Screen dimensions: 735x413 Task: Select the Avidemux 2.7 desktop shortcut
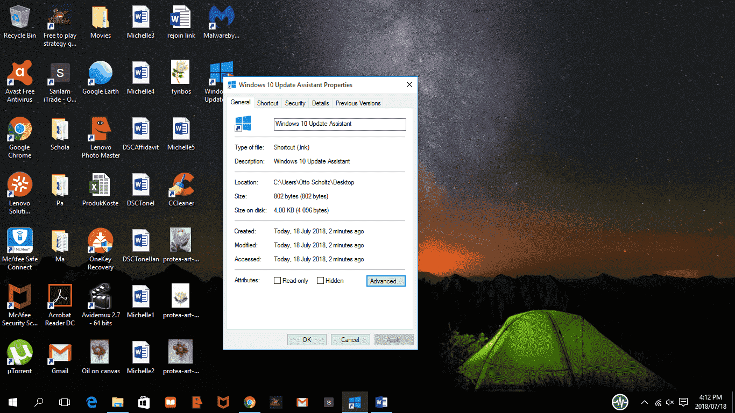tap(101, 305)
